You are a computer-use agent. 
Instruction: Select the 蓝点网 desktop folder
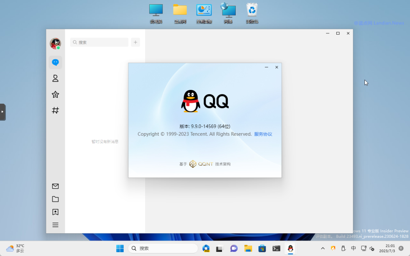point(180,13)
